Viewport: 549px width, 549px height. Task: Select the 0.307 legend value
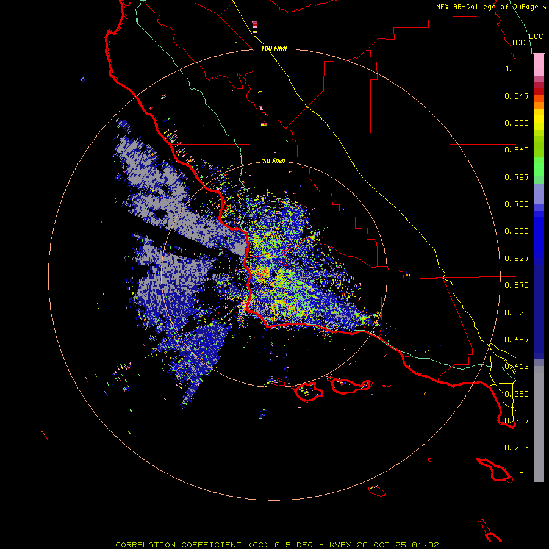517,421
